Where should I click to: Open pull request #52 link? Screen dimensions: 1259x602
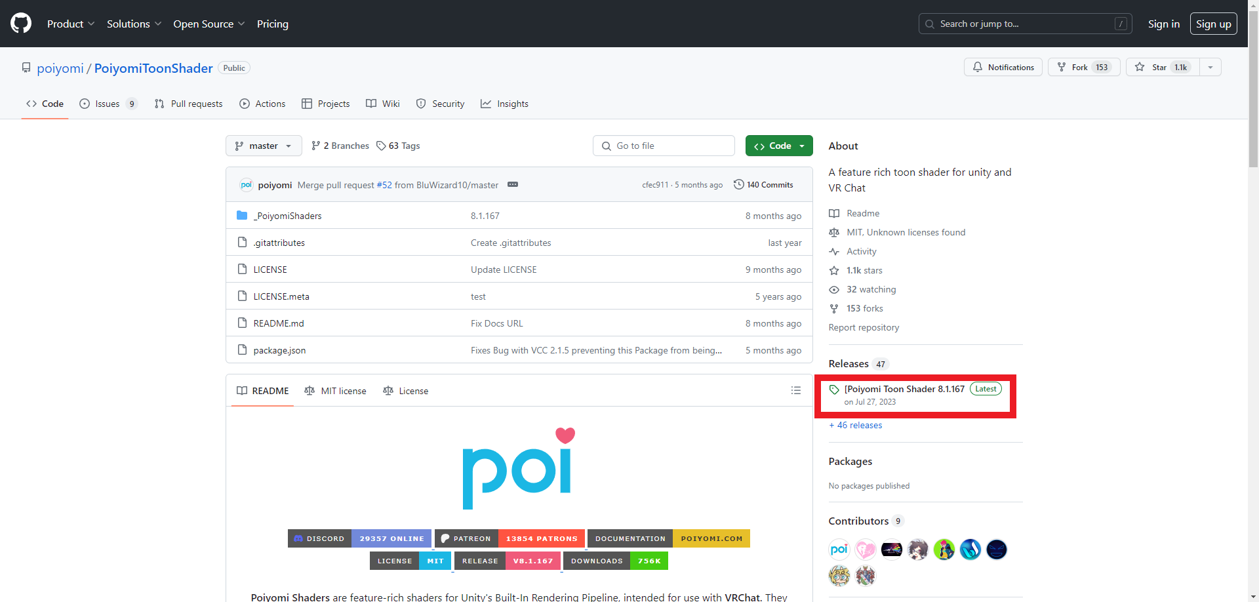coord(384,185)
